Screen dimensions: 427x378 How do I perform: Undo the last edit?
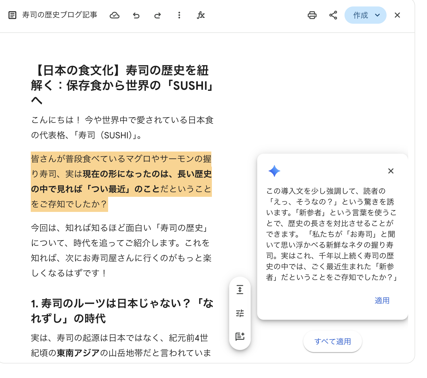[136, 15]
